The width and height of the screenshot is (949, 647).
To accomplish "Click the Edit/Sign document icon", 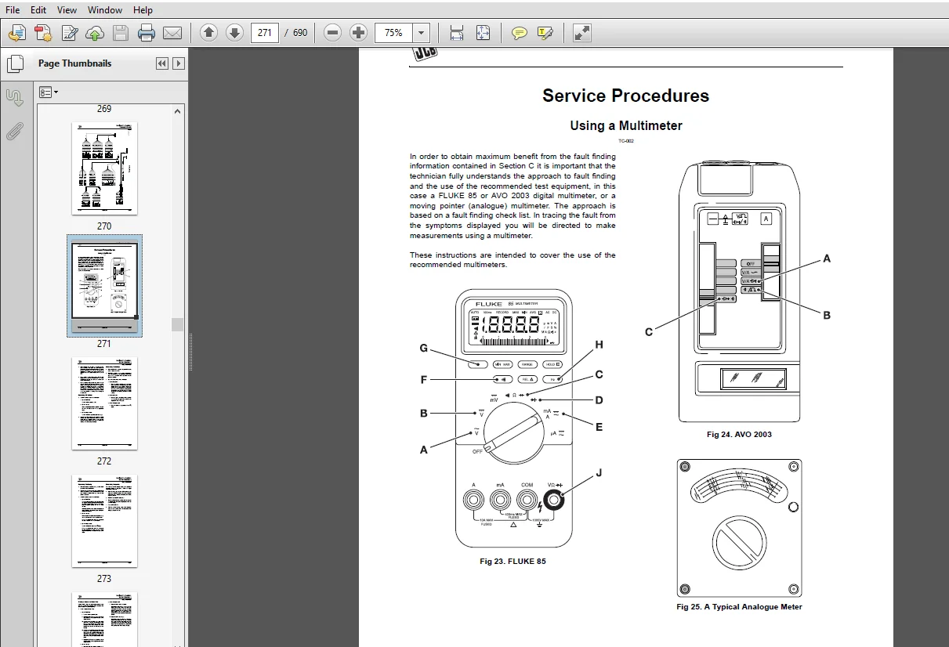I will [x=70, y=33].
